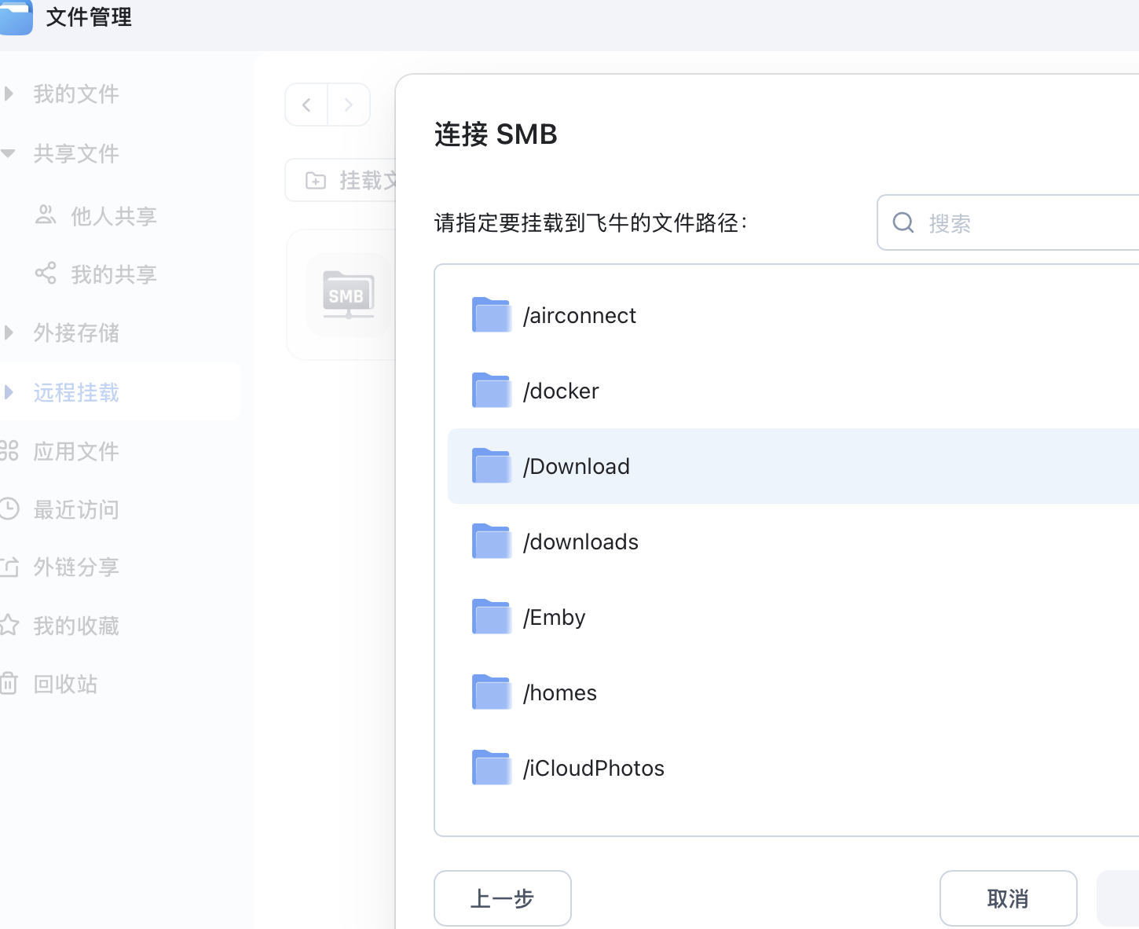1139x929 pixels.
Task: Open 回收站 in the sidebar
Action: pos(65,685)
